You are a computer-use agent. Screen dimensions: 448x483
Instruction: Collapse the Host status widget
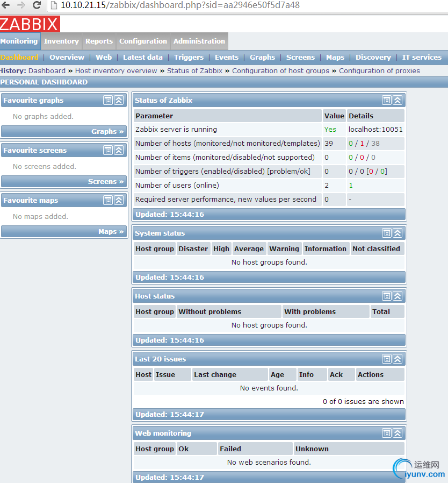(x=398, y=296)
